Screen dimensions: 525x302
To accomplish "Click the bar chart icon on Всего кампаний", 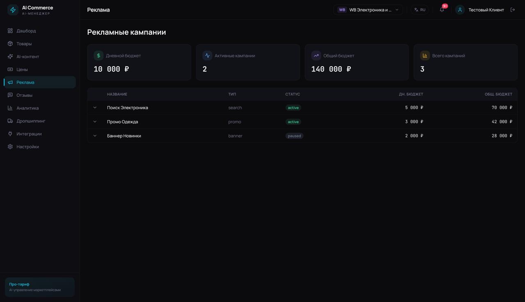I will (x=425, y=56).
